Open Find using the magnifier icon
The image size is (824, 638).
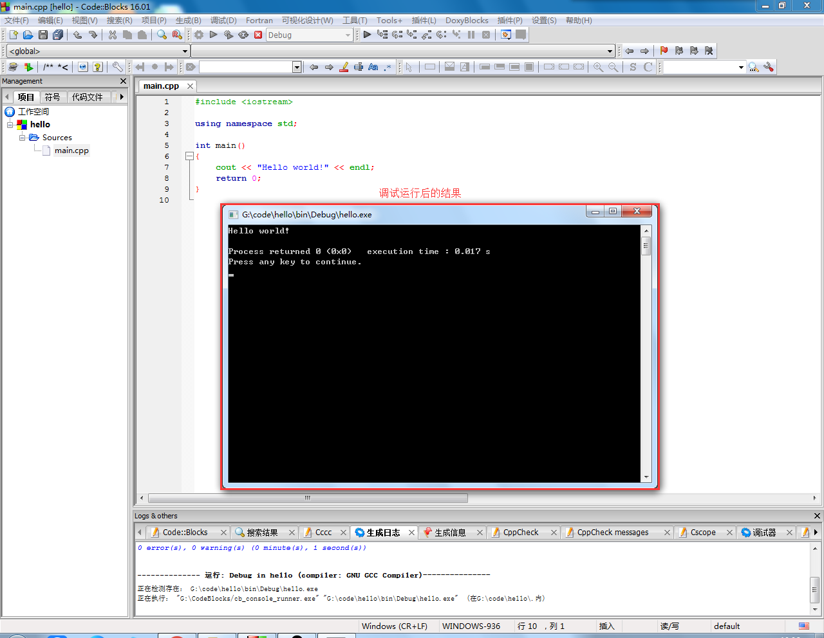[x=161, y=35]
